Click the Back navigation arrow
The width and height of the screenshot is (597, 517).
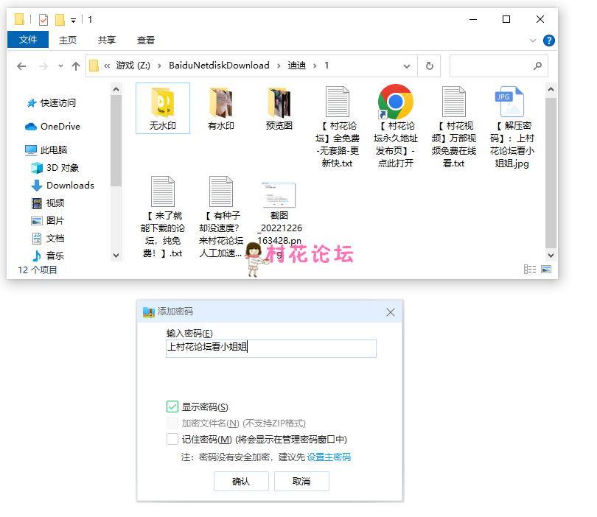pyautogui.click(x=21, y=66)
